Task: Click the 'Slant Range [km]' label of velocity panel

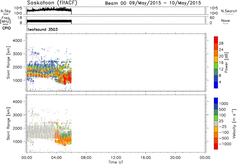Action: [x=8, y=124]
